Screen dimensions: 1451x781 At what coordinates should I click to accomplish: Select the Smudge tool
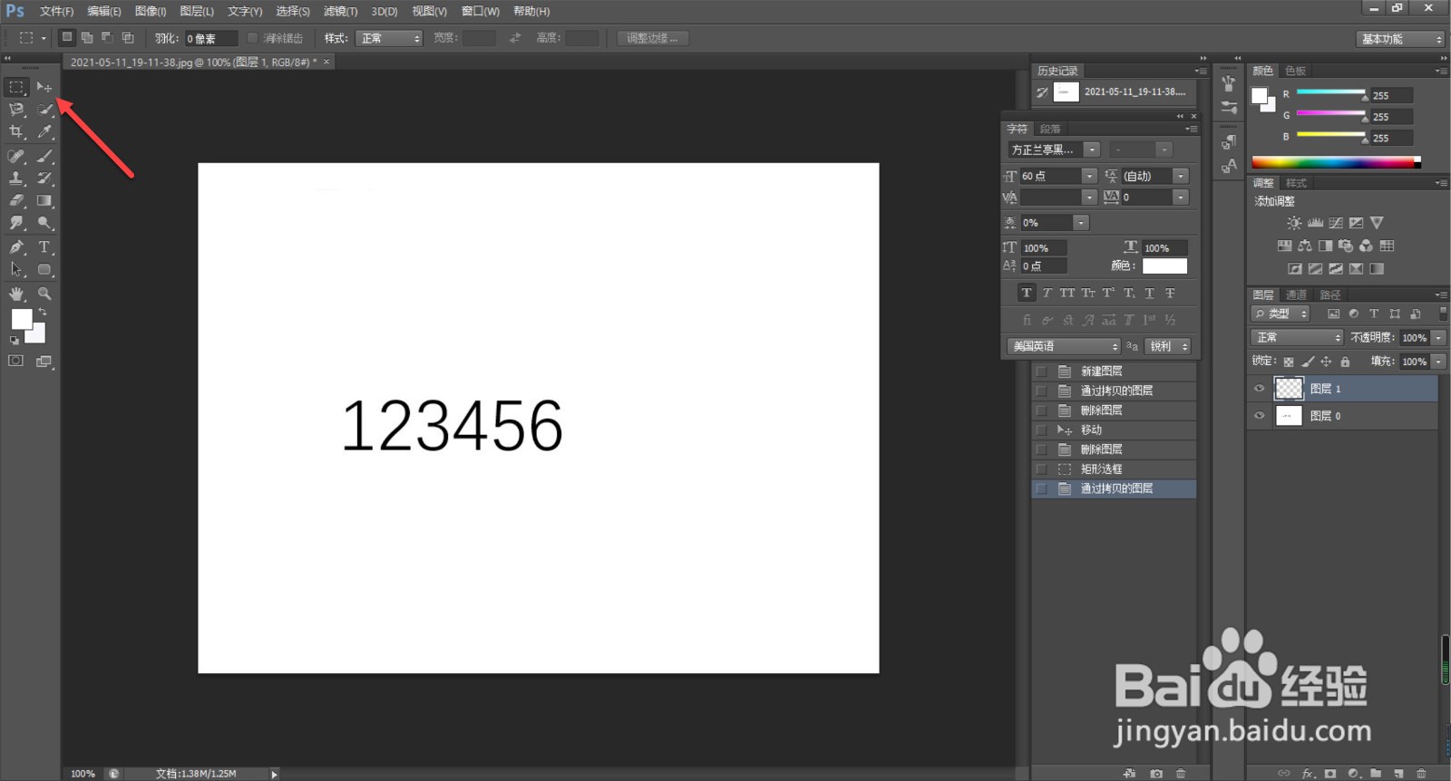pyautogui.click(x=16, y=223)
